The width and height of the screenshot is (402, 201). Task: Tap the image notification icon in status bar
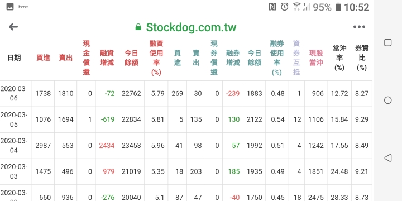[10, 7]
